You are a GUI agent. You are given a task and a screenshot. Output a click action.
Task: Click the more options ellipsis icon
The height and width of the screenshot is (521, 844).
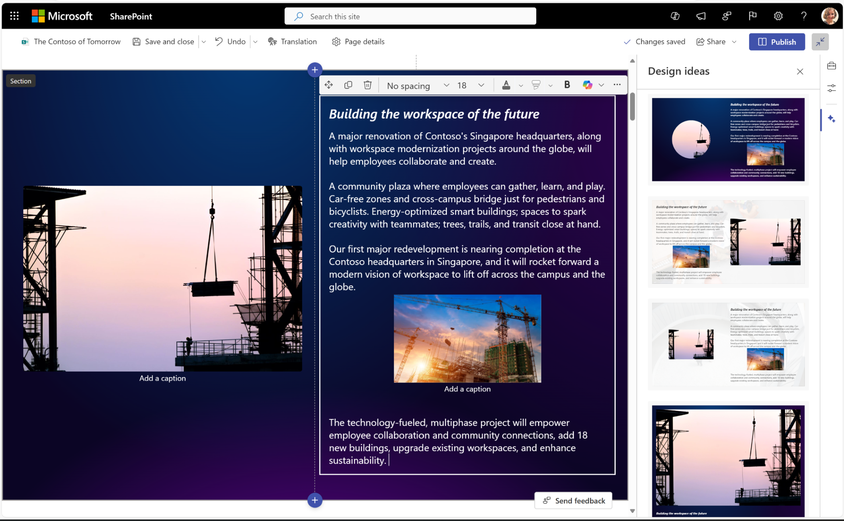click(x=617, y=84)
